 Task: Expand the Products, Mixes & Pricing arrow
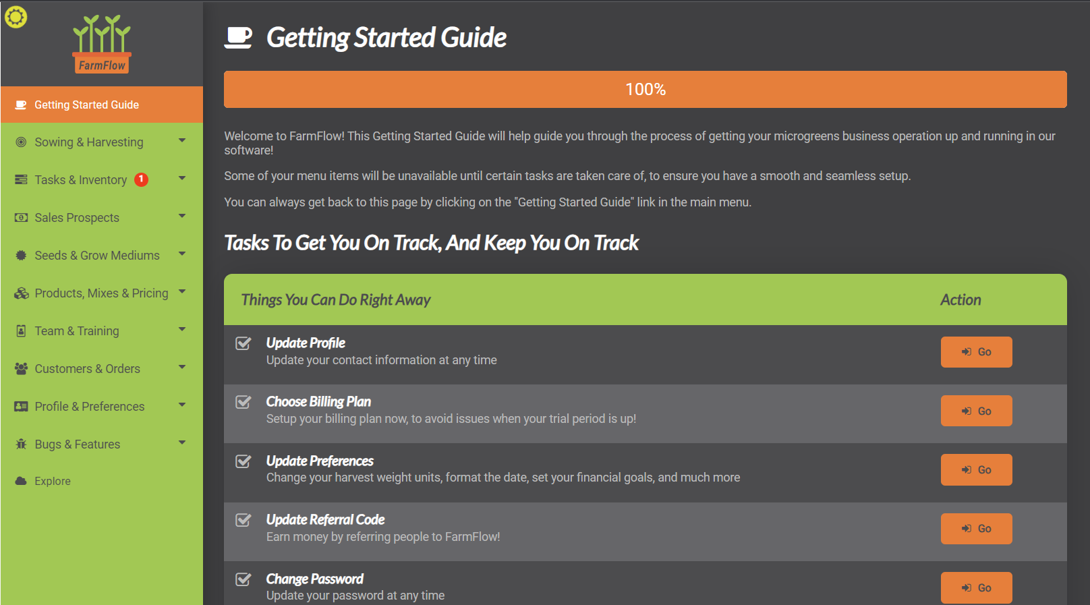[x=182, y=292]
